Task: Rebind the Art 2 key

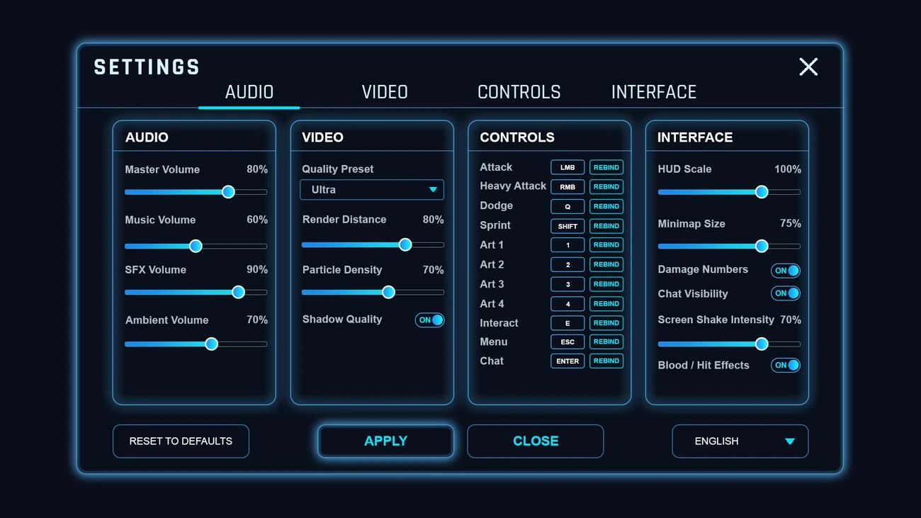Action: pos(606,264)
